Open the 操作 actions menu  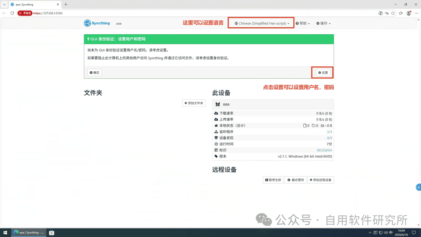323,23
